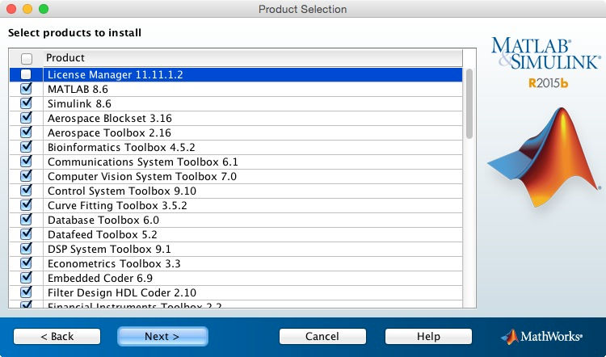Select Control System Toolbox 9.10 row text
This screenshot has height=357, width=606.
pos(122,191)
